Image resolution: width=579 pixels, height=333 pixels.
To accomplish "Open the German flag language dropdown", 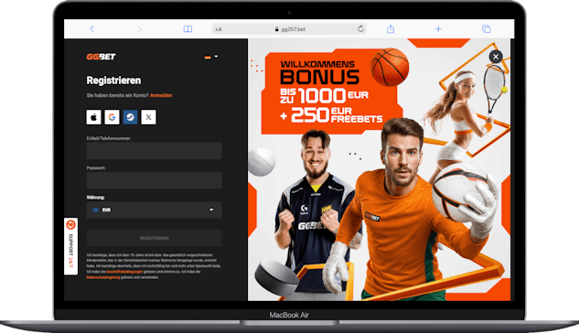I will click(211, 57).
